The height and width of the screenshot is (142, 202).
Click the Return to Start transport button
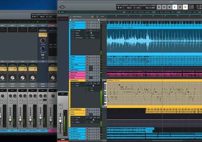point(159,7)
